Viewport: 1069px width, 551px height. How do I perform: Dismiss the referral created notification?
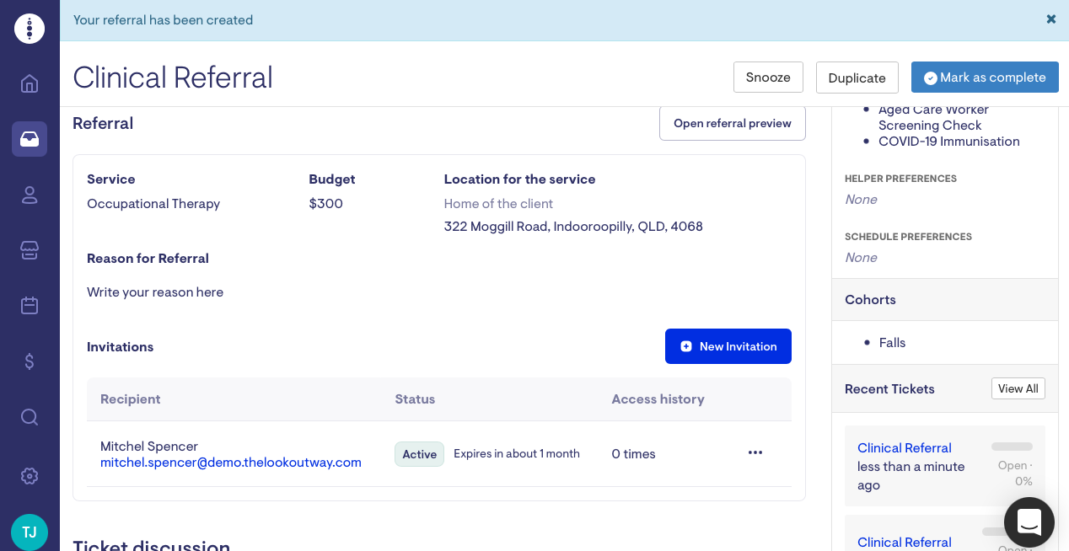[1051, 19]
